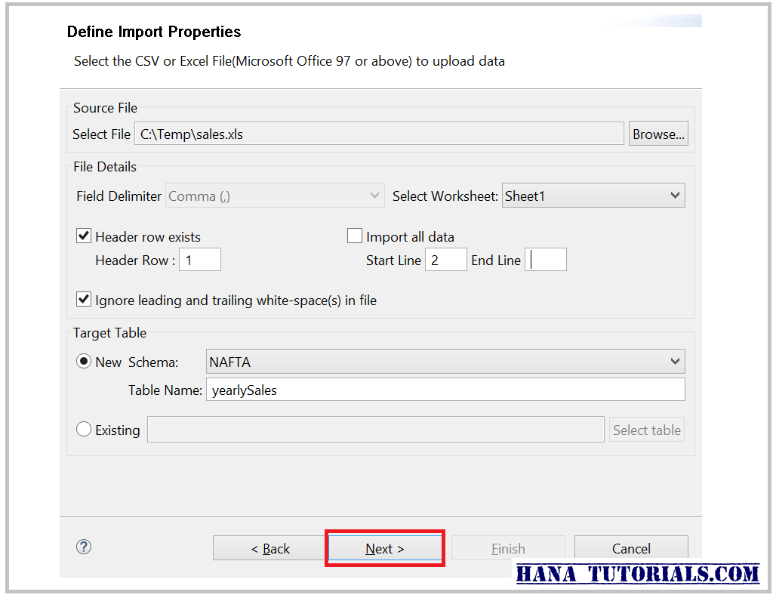Click the Header Row value field
Viewport: 773px width, 595px height.
[x=199, y=259]
